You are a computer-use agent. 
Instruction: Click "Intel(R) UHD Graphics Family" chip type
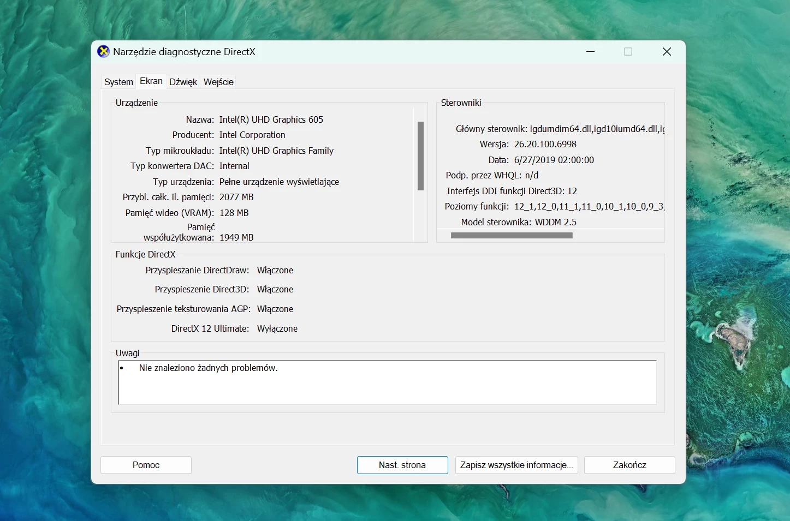point(276,151)
